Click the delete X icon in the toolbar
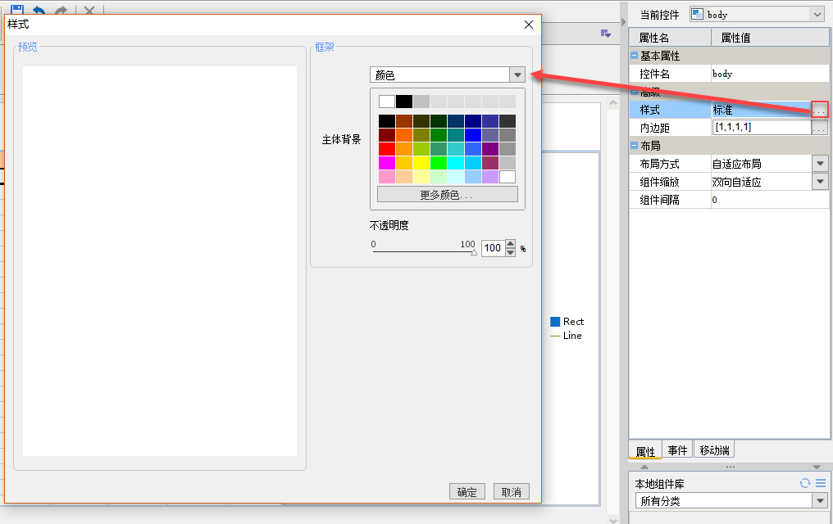The image size is (833, 524). (x=89, y=10)
